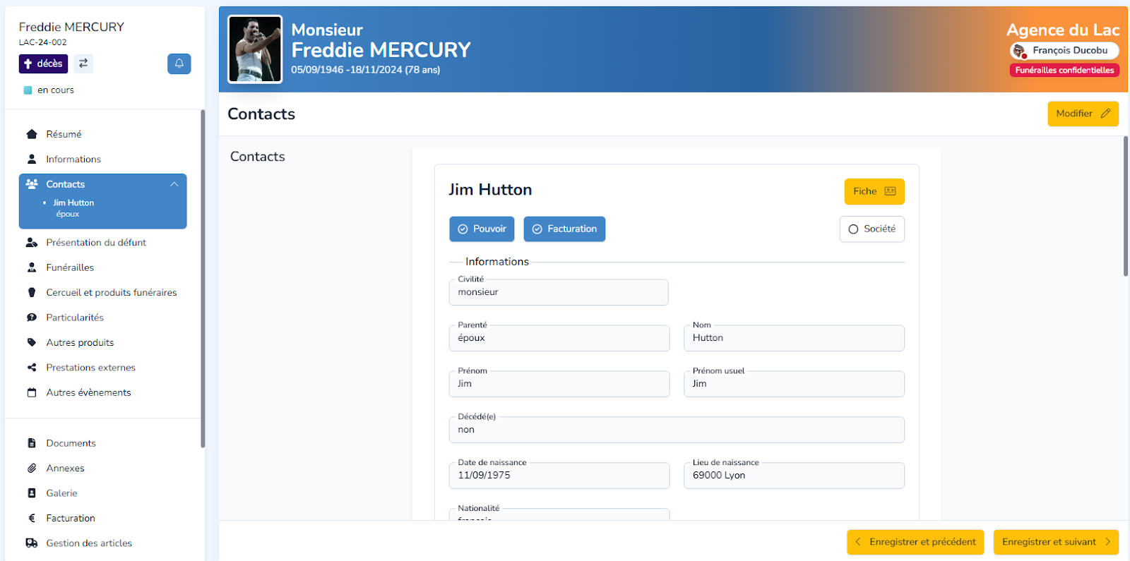Screen dimensions: 1130x561
Task: Toggle the Facturation option for Jim Hutton
Action: tap(564, 229)
